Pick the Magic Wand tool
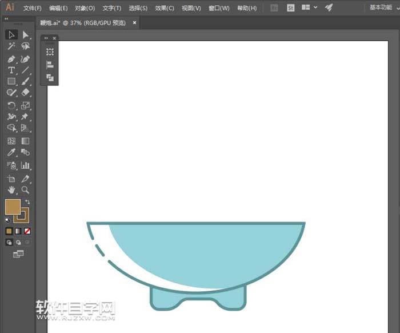This screenshot has width=400, height=333. tap(11, 46)
